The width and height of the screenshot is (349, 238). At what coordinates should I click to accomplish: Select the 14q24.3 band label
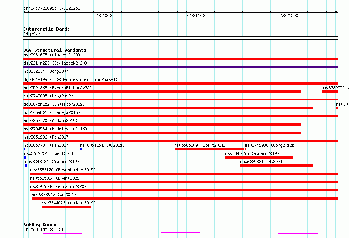click(32, 34)
